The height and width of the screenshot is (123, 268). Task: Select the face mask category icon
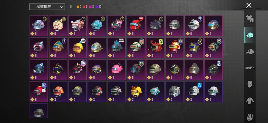coord(250,84)
